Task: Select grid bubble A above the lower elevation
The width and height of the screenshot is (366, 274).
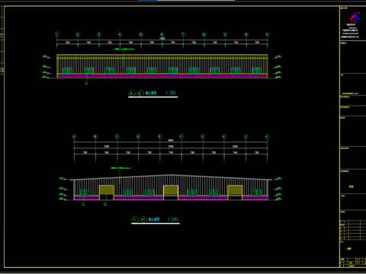Action: (x=74, y=136)
